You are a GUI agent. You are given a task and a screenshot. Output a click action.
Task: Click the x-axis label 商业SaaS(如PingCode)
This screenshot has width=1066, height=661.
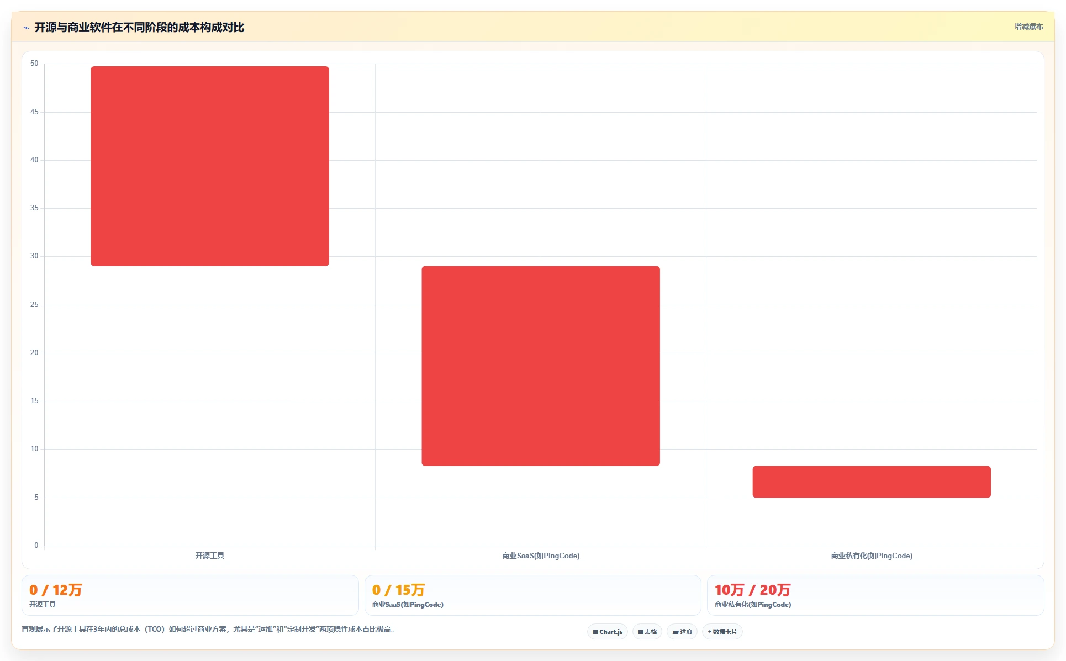tap(541, 556)
